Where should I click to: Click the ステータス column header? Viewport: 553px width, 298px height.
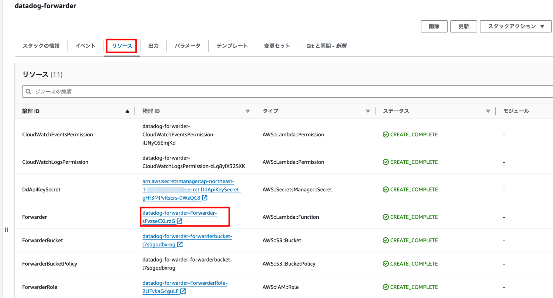coord(396,111)
